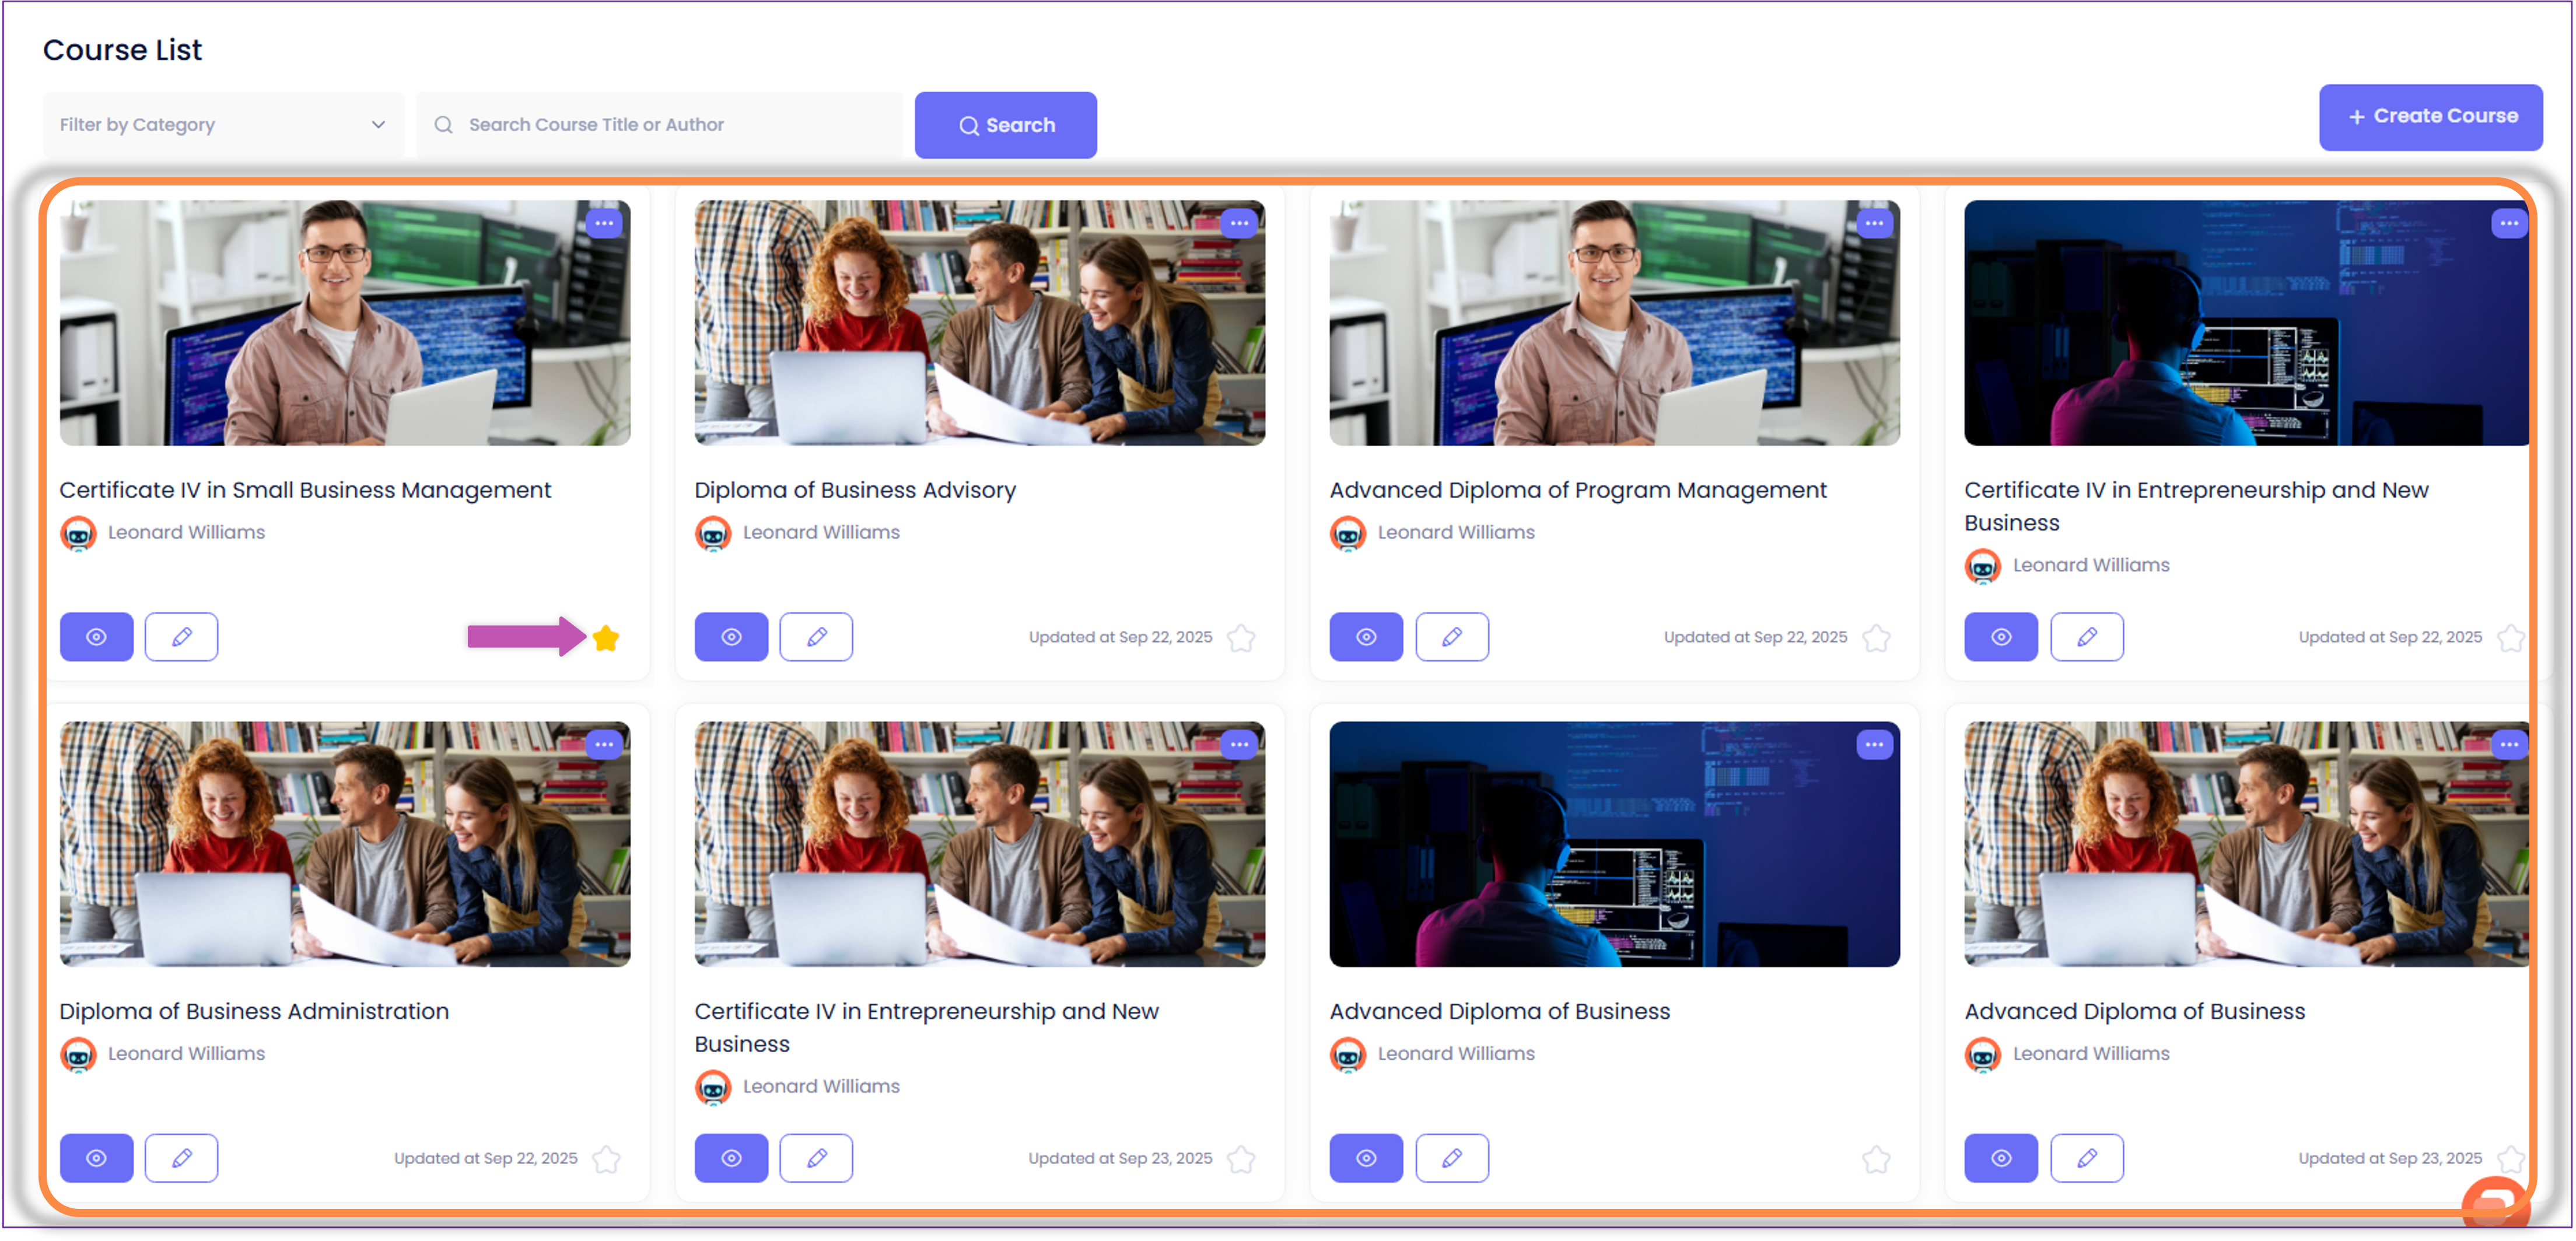Star the Advanced Diploma of Program Management

(x=1876, y=638)
